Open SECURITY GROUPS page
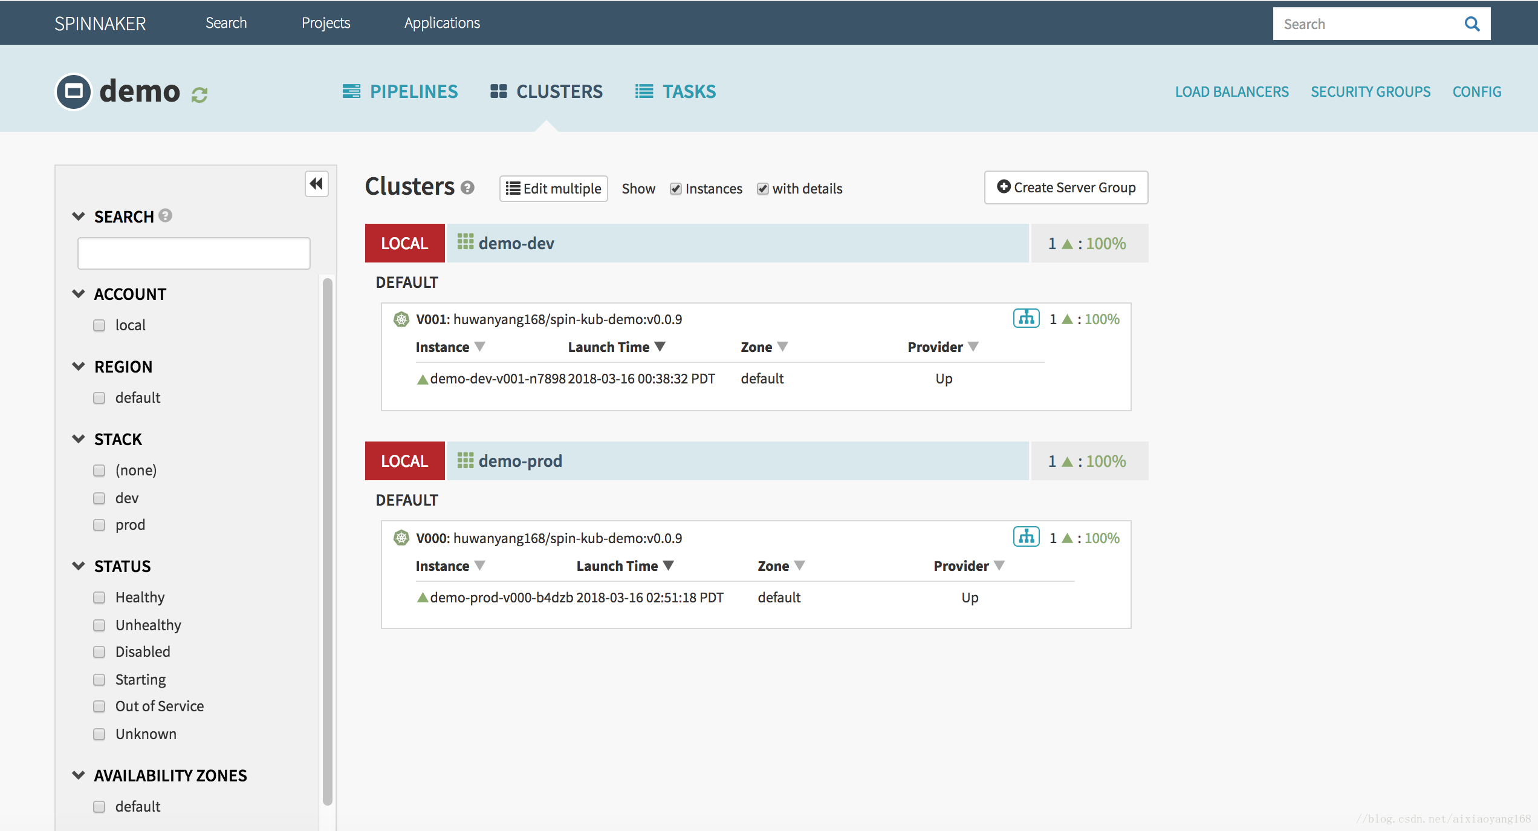 click(x=1371, y=92)
